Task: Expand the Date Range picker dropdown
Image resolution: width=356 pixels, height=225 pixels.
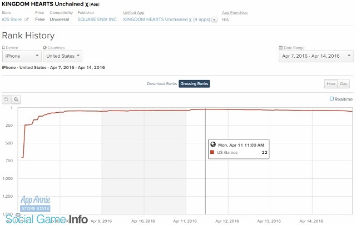Action: point(315,56)
